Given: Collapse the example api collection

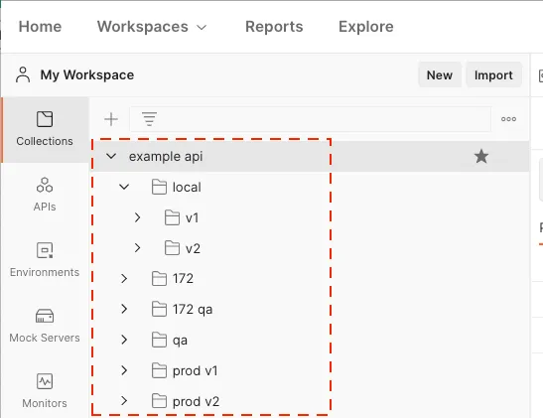Looking at the screenshot, I should click(x=111, y=156).
